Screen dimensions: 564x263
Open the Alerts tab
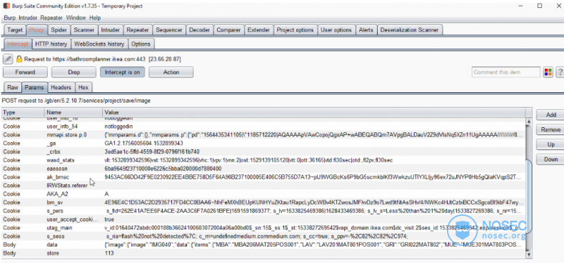point(366,30)
